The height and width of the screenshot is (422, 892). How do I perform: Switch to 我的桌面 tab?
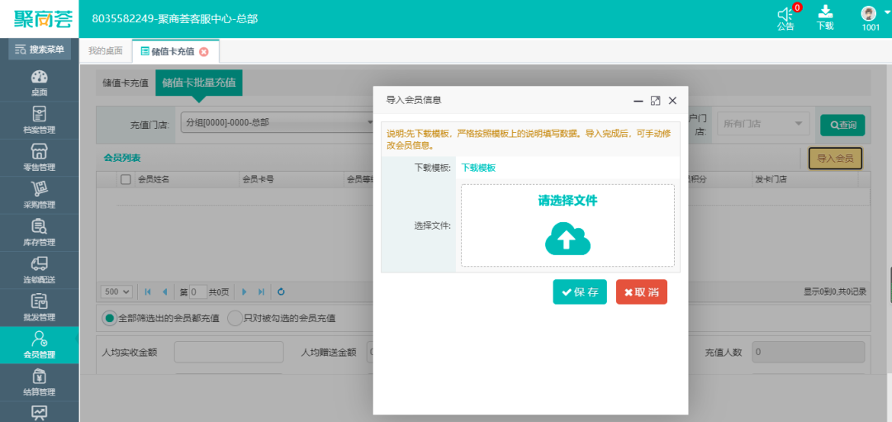click(x=106, y=51)
